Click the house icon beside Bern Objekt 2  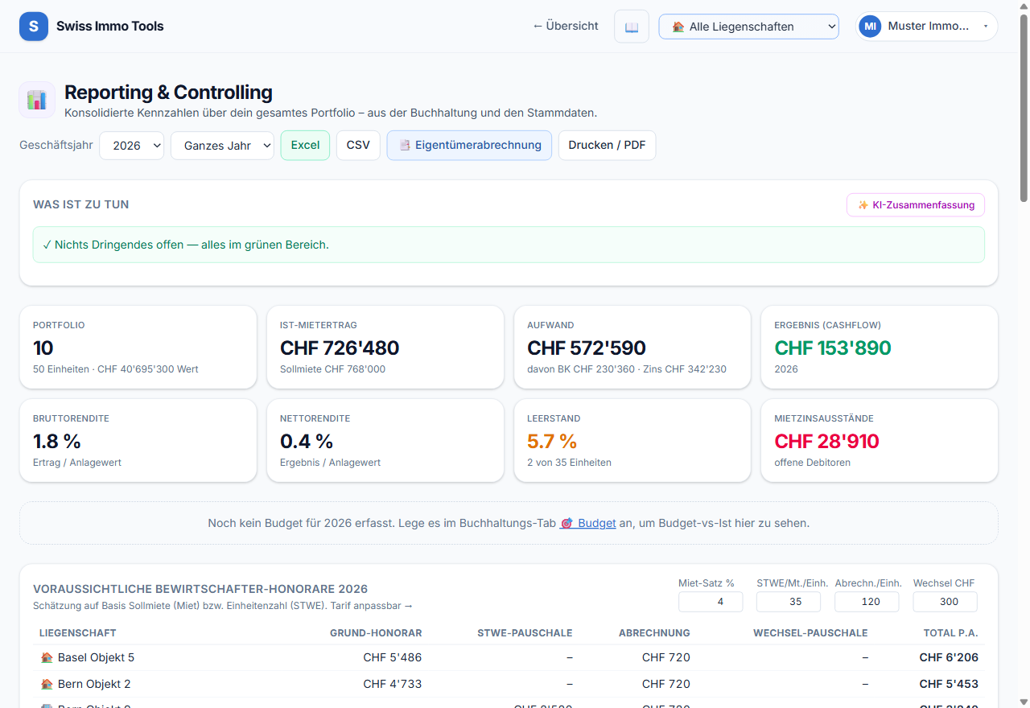(x=47, y=684)
